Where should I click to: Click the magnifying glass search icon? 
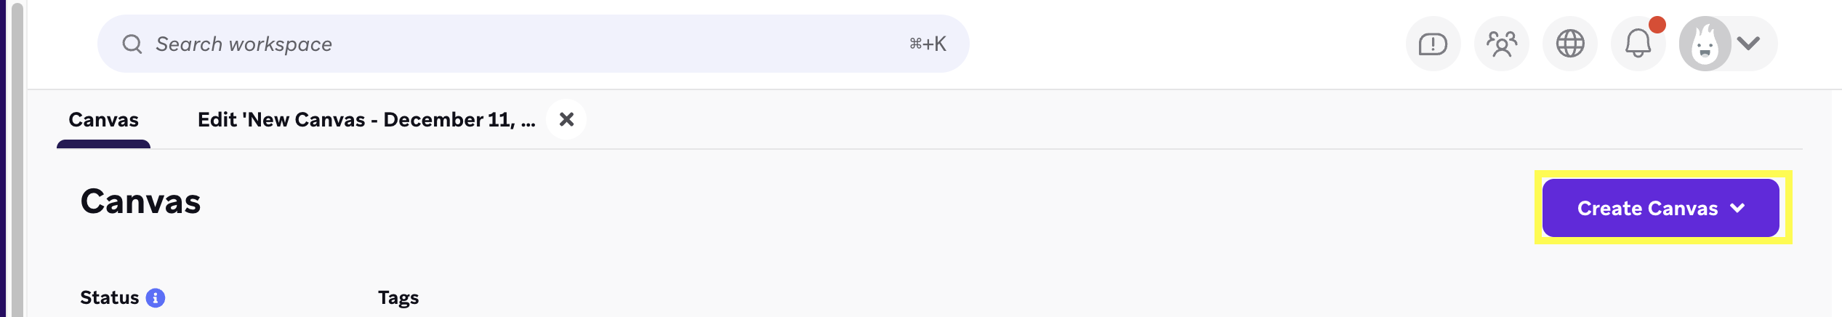[132, 44]
